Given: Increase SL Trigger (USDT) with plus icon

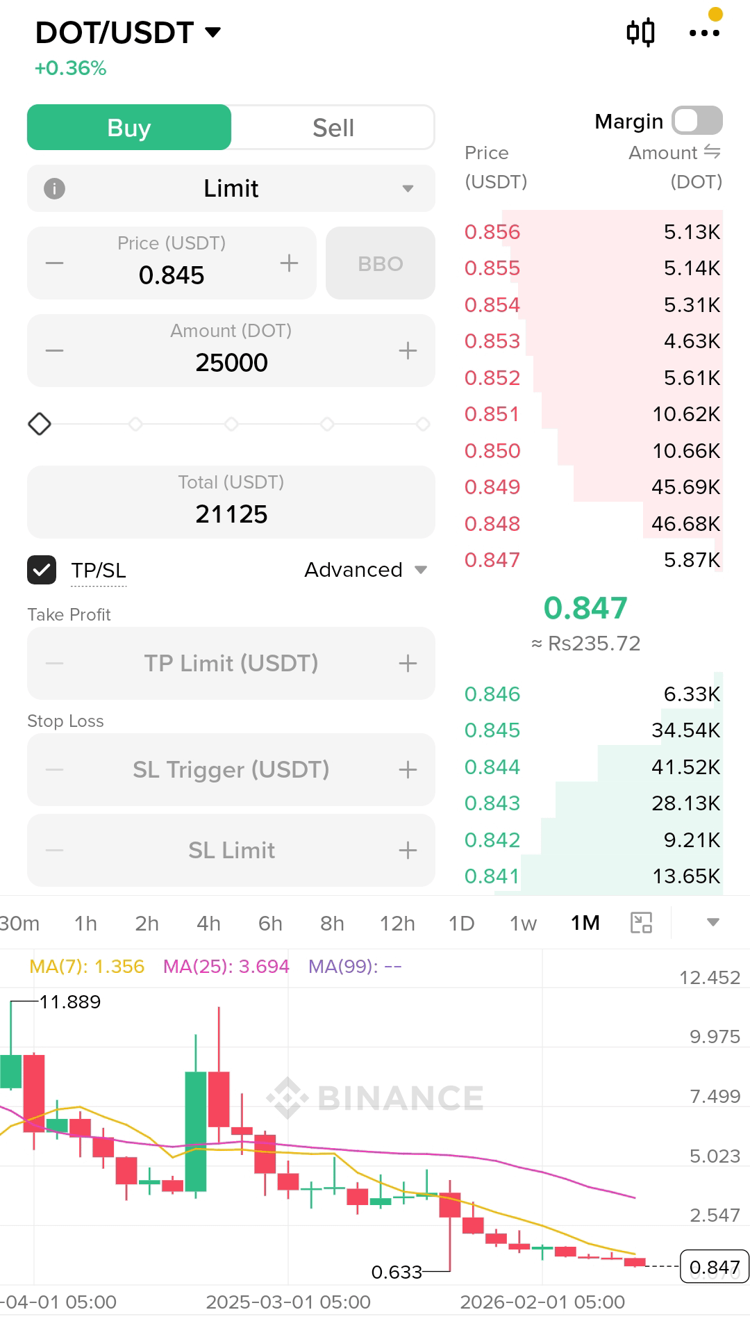Looking at the screenshot, I should (408, 769).
